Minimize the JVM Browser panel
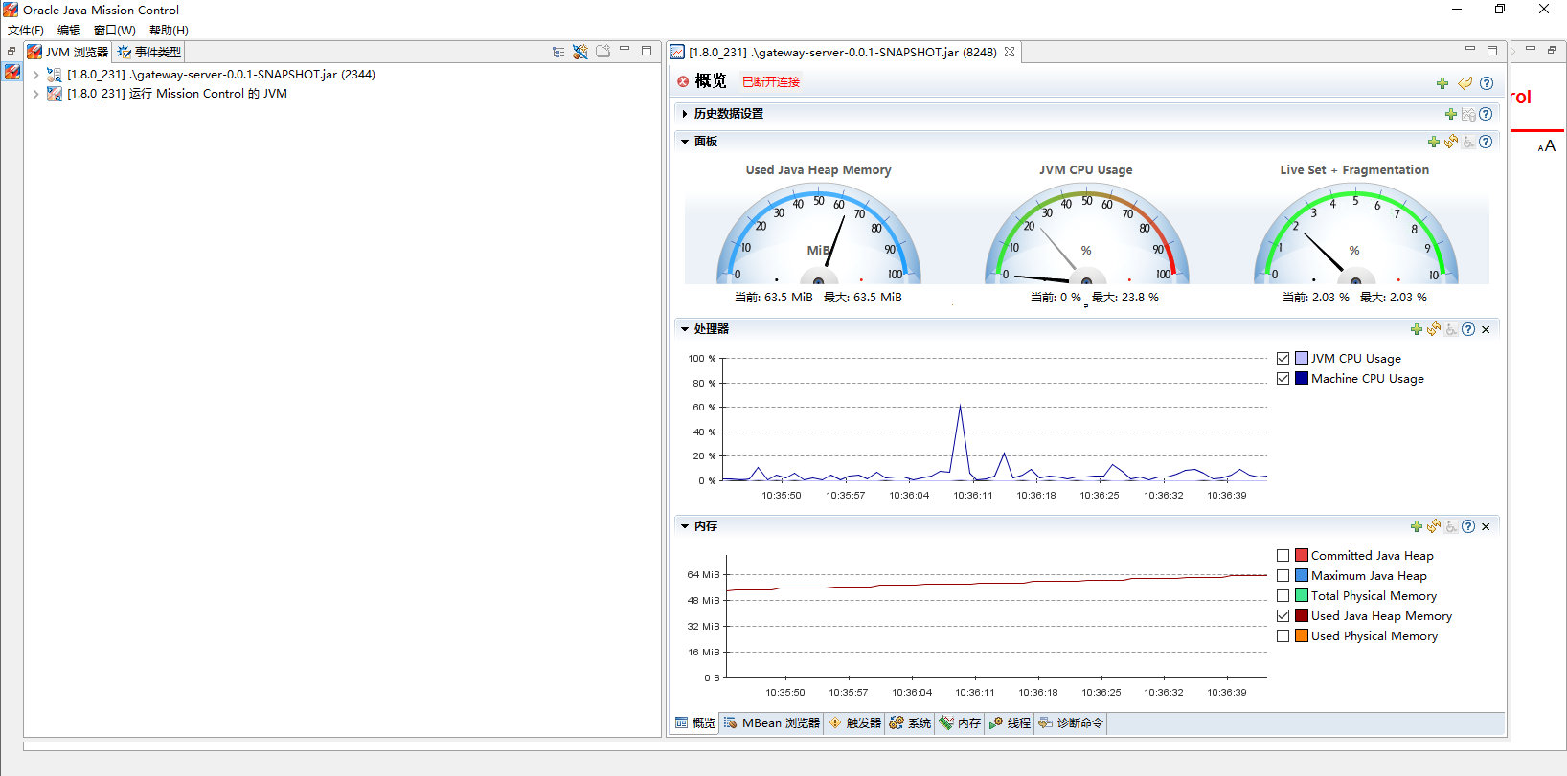The height and width of the screenshot is (776, 1567). (x=625, y=49)
